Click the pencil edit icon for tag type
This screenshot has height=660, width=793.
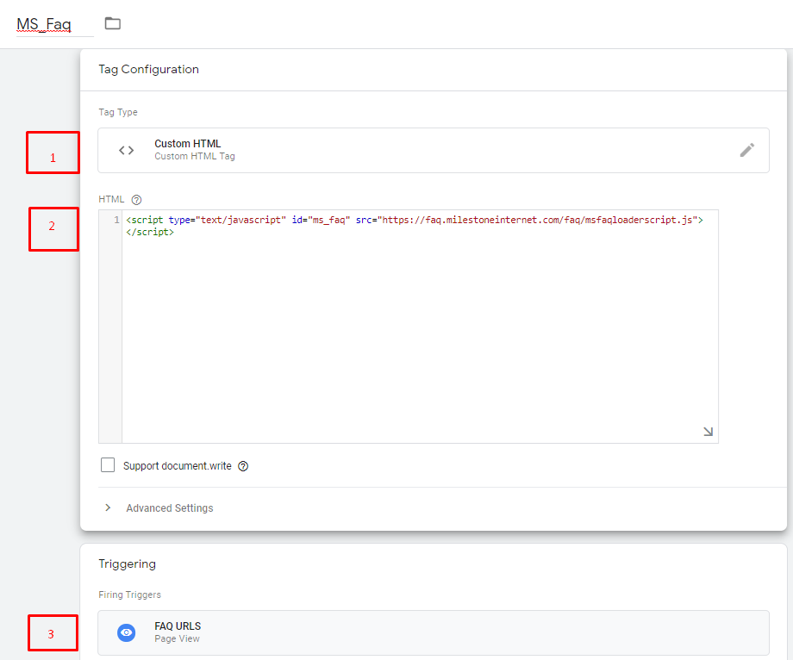[x=747, y=150]
